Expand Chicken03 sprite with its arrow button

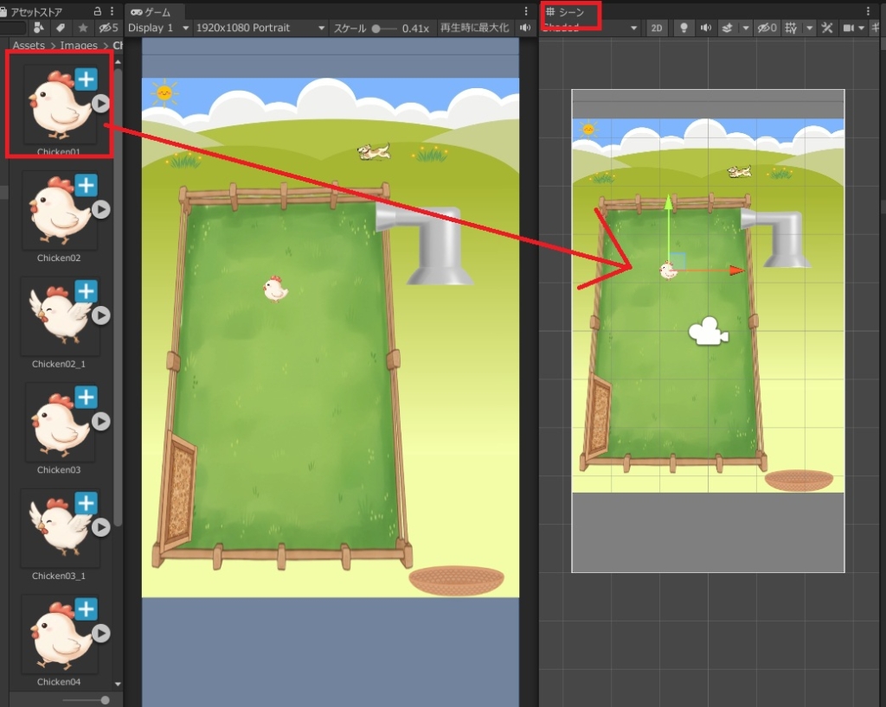point(101,421)
